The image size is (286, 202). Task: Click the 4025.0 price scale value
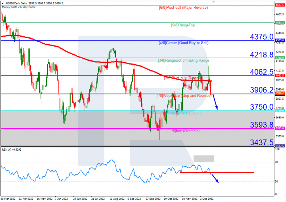(x=280, y=80)
